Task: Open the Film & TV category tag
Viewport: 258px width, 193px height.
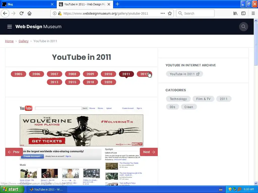Action: click(x=203, y=99)
